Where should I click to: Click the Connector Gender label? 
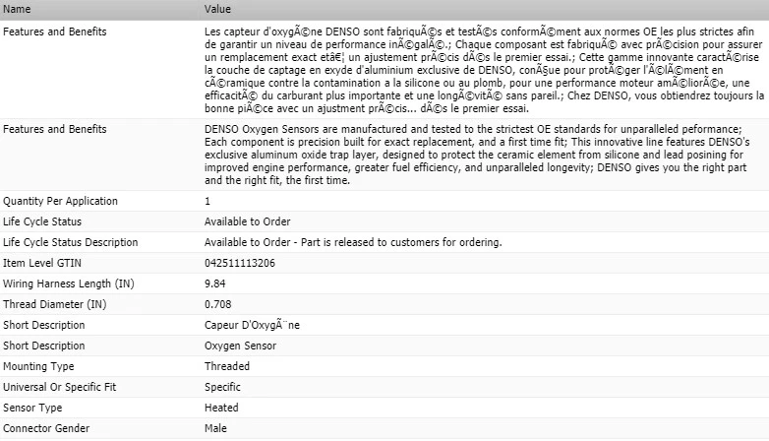coord(45,428)
